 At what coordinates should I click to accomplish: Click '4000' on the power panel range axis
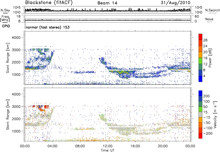pos(16,38)
